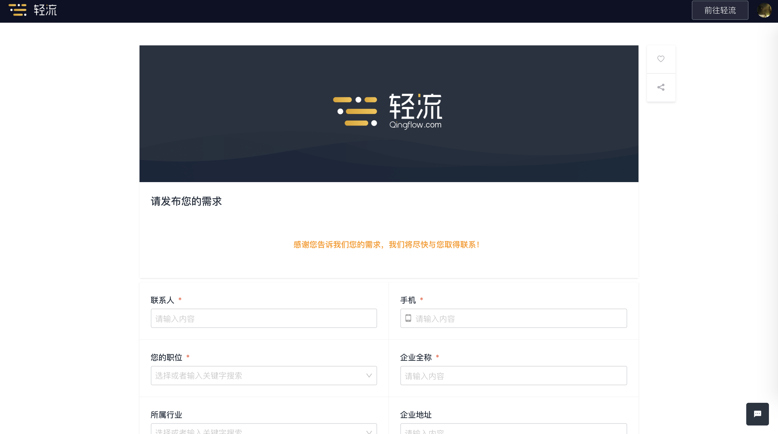
Task: Click the 企业地址 field label
Action: [416, 415]
